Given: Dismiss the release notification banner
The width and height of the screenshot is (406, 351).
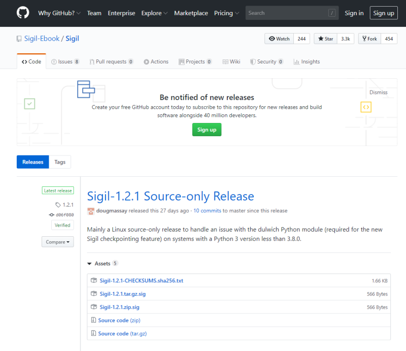Looking at the screenshot, I should (x=378, y=92).
